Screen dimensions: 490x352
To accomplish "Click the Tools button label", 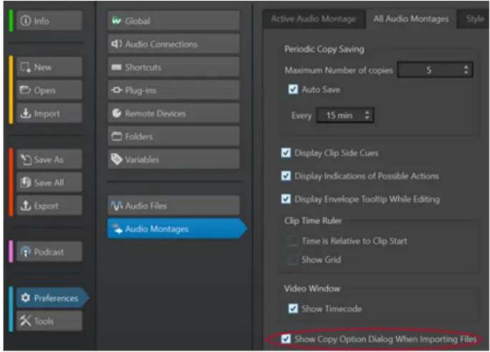I will pos(44,321).
